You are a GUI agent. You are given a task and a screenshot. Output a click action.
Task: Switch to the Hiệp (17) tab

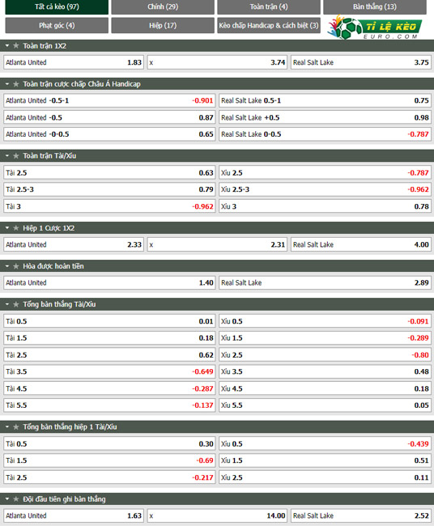tap(163, 25)
